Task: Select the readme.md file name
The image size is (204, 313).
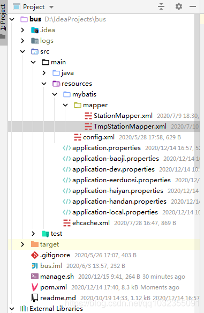Action: [58, 298]
